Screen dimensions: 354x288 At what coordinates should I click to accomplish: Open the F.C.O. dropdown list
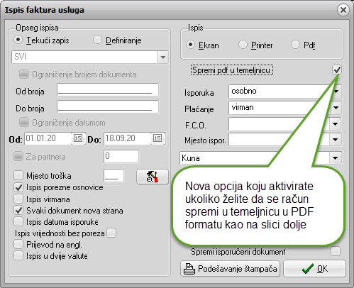(x=335, y=124)
